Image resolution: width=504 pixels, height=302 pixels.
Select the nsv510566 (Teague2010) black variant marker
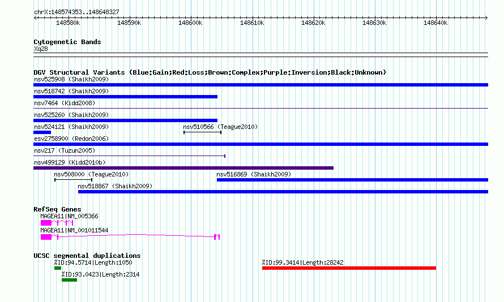[x=203, y=132]
